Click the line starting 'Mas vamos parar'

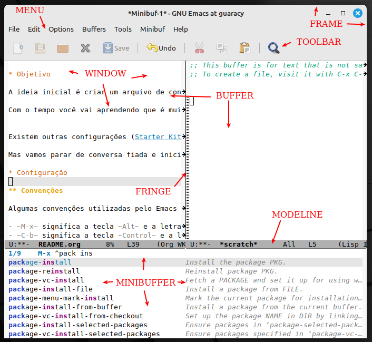pos(95,155)
